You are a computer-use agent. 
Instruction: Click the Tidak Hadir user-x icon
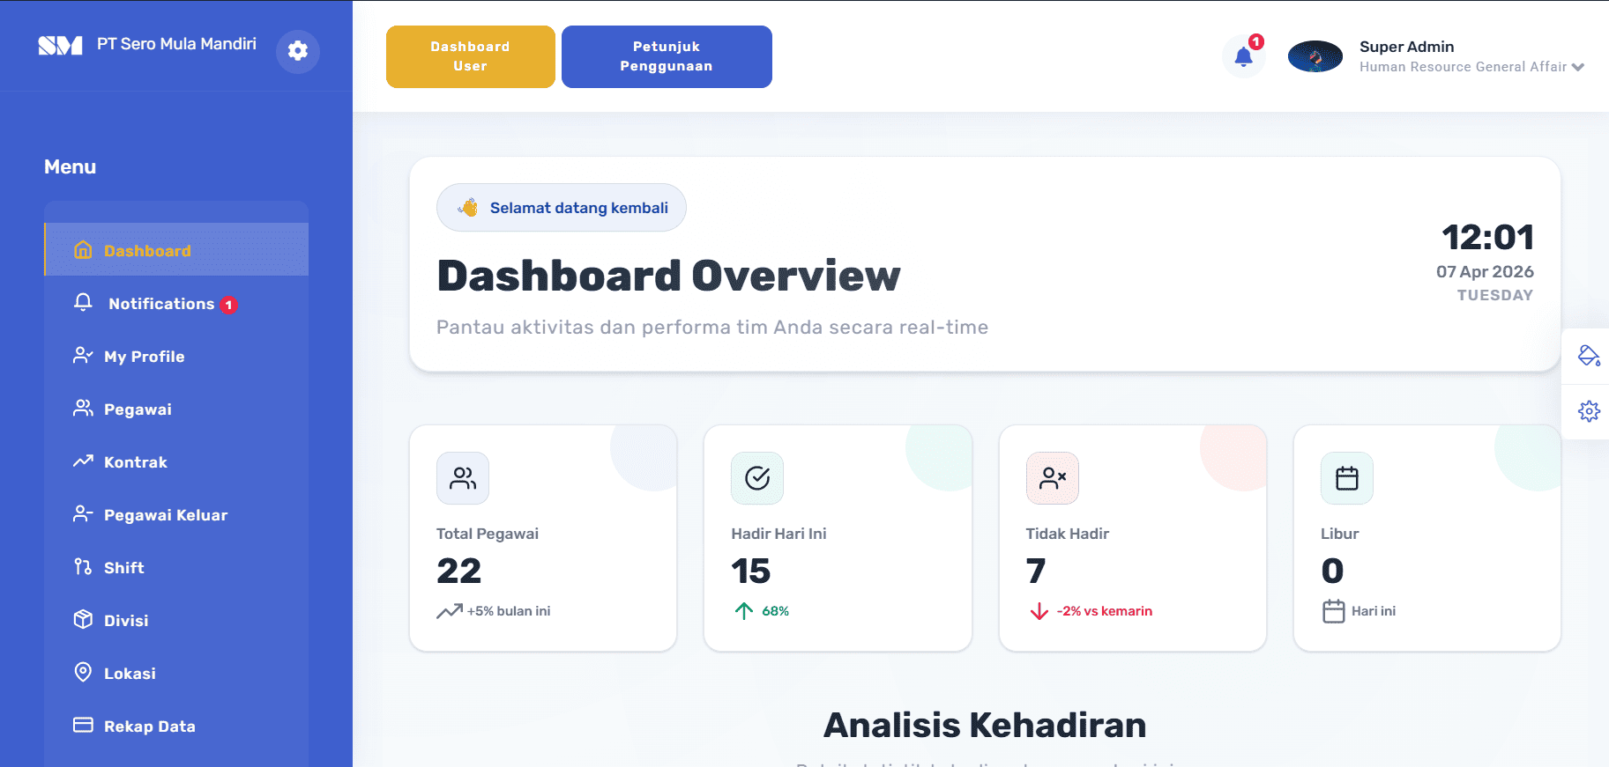point(1053,478)
